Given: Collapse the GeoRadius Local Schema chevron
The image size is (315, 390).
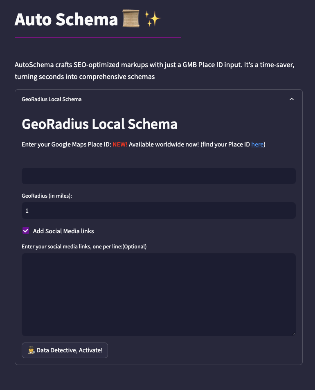Looking at the screenshot, I should click(x=291, y=99).
